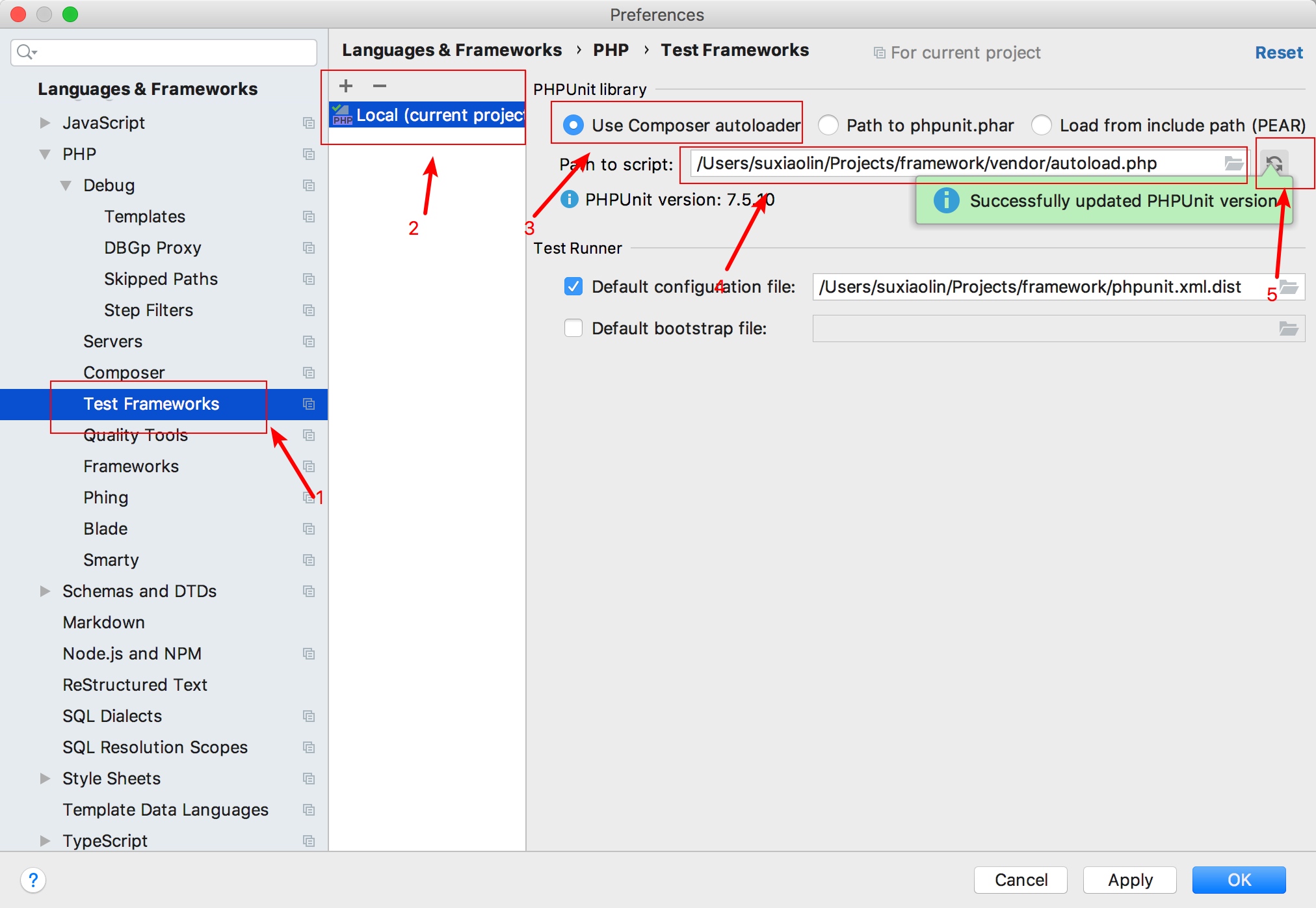Browse folder for Path to script
1316x908 pixels.
coord(1233,163)
